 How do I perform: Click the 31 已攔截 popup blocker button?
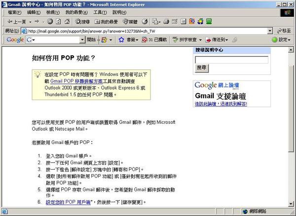pos(154,40)
